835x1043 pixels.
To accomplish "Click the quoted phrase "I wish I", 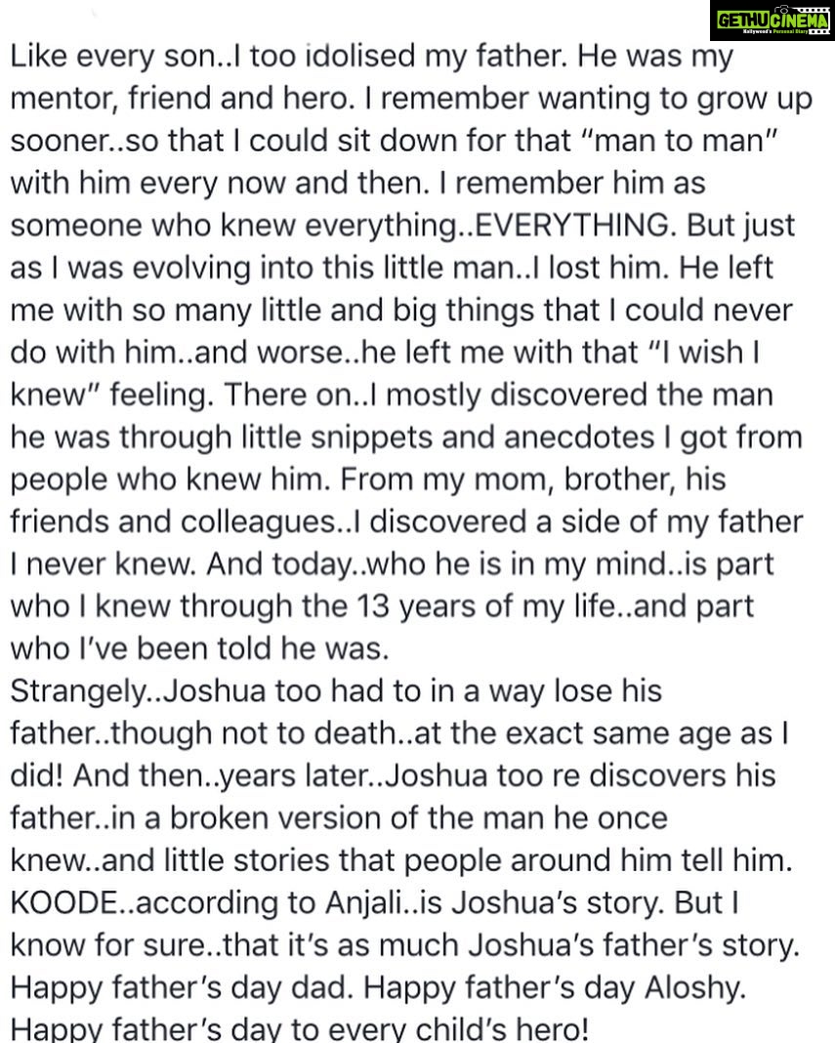I will pos(706,353).
